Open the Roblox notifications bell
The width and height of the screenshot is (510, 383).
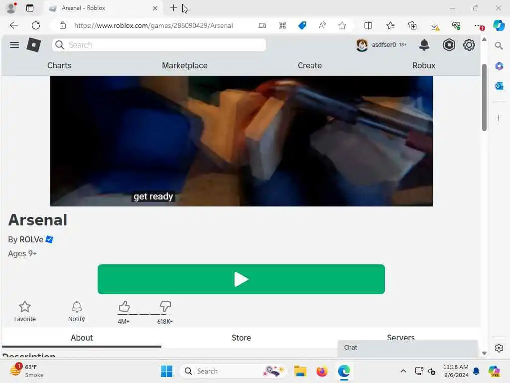pos(424,45)
